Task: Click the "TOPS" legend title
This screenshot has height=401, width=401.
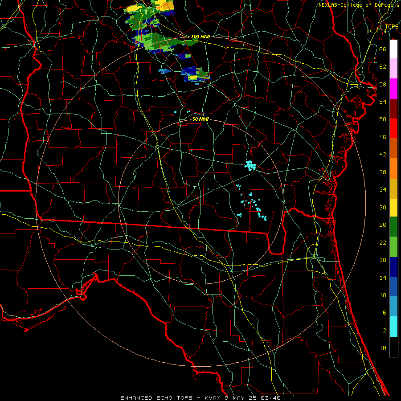Action: 392,27
